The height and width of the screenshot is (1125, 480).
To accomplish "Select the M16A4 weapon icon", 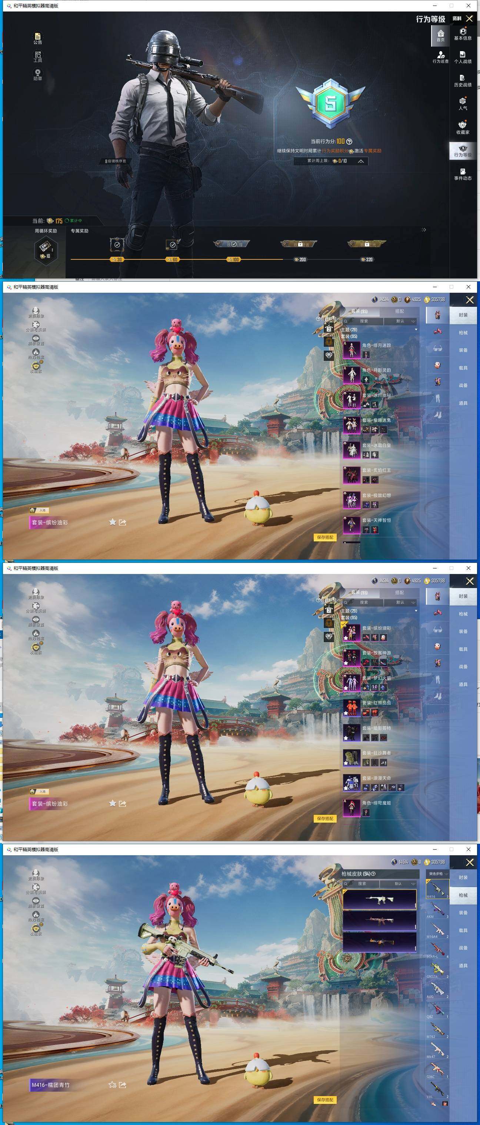I will 437,930.
